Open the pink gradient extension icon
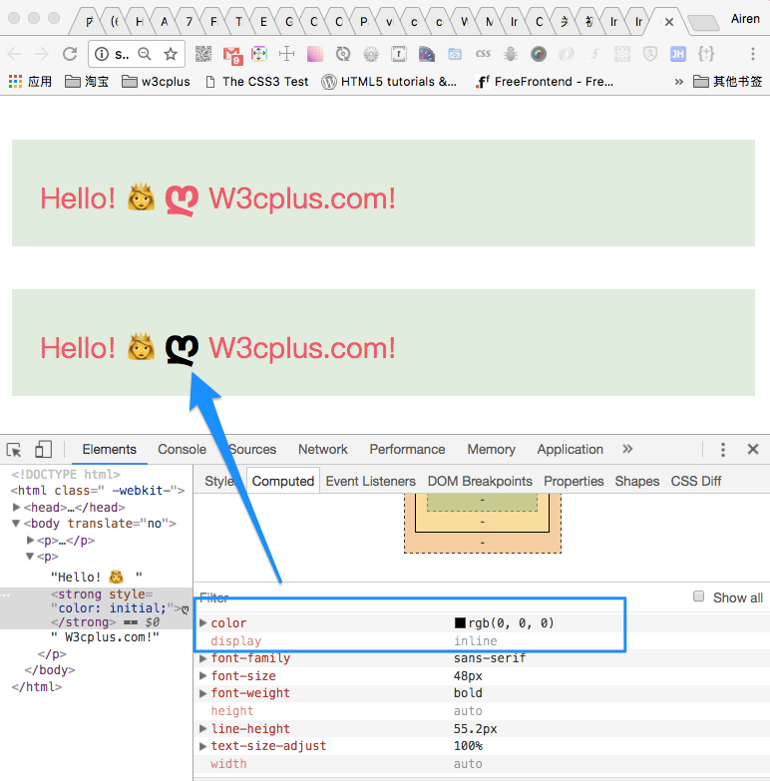This screenshot has width=770, height=781. (x=315, y=54)
